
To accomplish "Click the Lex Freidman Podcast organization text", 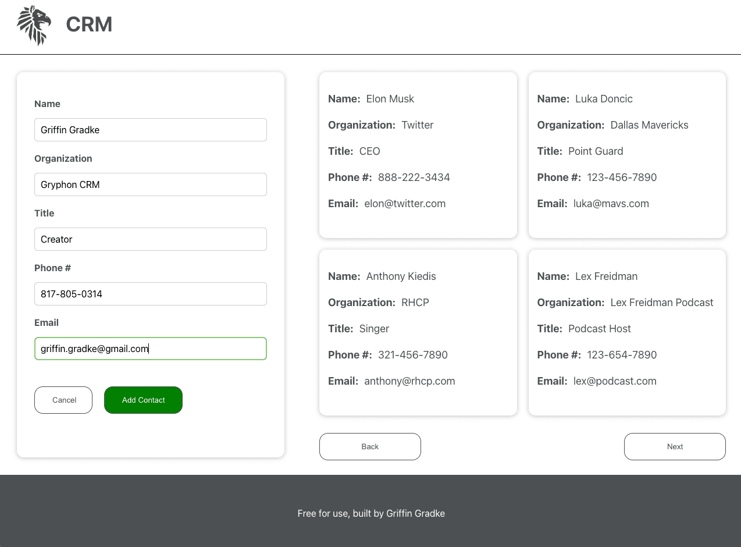I will tap(661, 303).
